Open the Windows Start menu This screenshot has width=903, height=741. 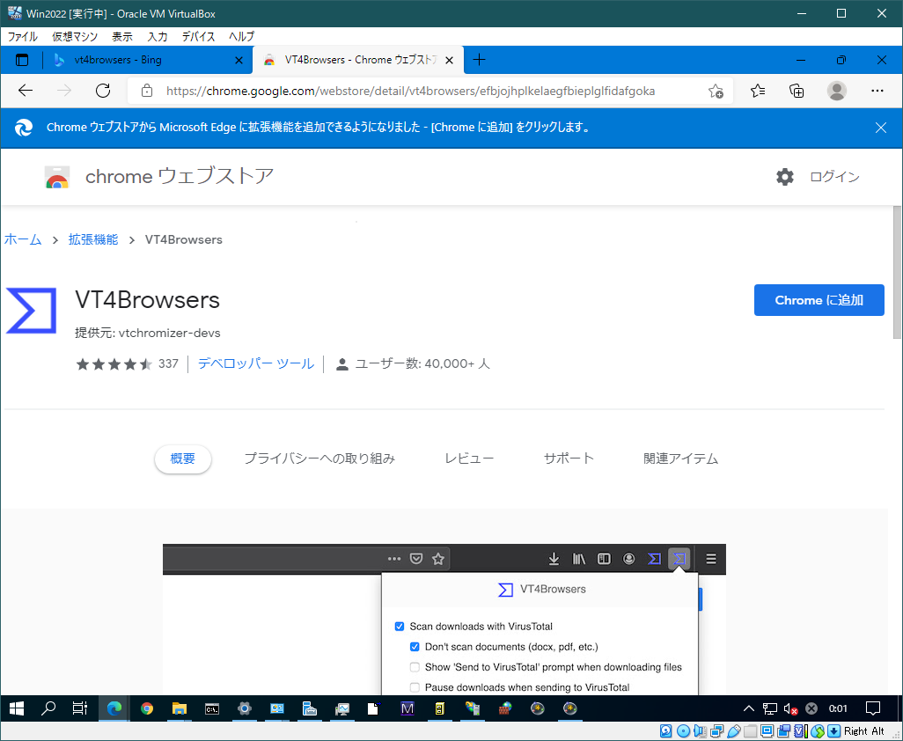(x=16, y=708)
